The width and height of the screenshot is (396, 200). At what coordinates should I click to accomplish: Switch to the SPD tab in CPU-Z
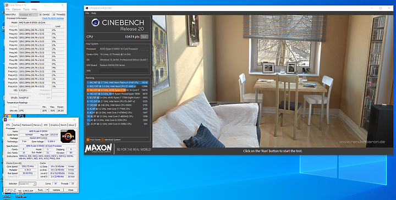coord(46,125)
